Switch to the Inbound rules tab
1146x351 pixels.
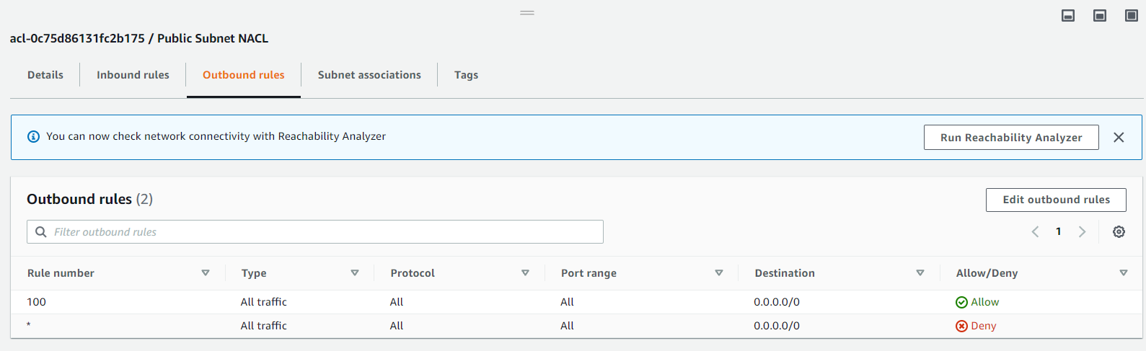coord(133,75)
